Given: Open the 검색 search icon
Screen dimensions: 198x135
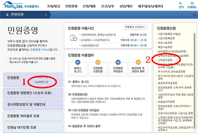Looking at the screenshot, I should coord(182,5).
